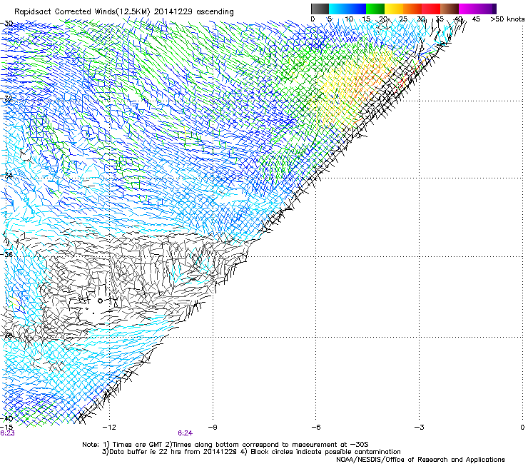
Task: Click the NOAA/NESDIS credit line
Action: click(x=420, y=460)
